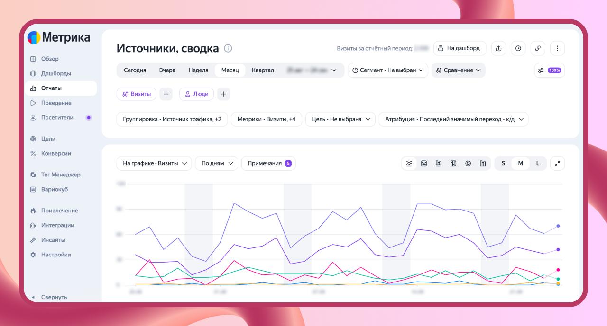Click the Источники, сводка title
This screenshot has height=326, width=607.
point(168,48)
